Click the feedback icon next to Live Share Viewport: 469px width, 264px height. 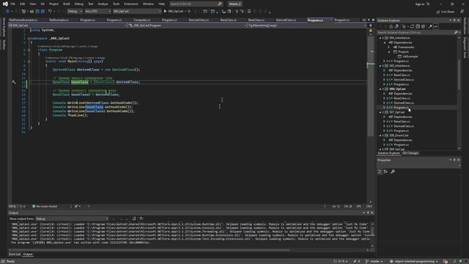click(462, 12)
